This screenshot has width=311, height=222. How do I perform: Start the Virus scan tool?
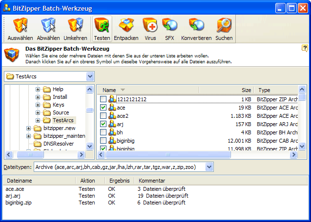tap(150, 29)
